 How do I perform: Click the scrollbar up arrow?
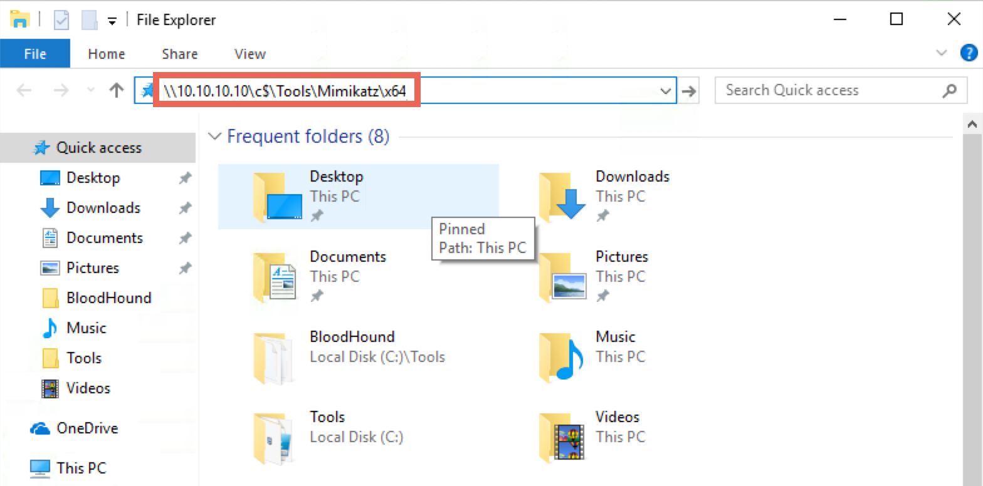(972, 124)
